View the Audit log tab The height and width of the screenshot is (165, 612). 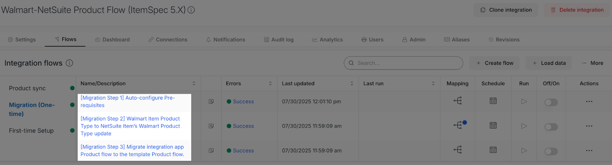[x=279, y=40]
